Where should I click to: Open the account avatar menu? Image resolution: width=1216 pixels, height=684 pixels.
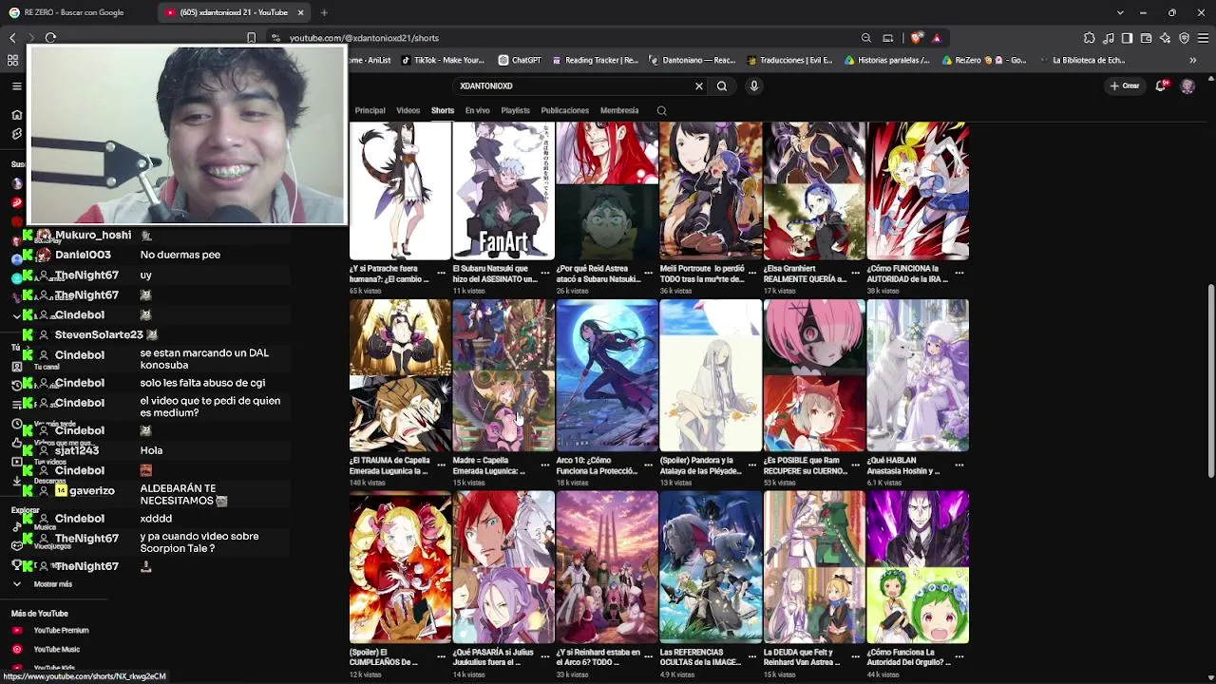tap(1187, 85)
